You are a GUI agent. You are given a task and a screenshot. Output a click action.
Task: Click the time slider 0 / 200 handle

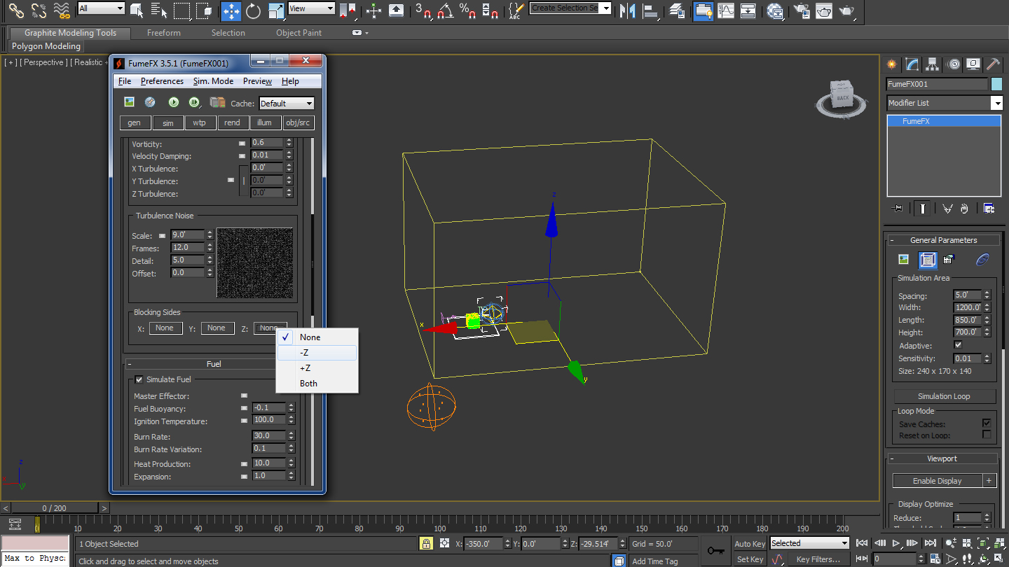point(55,508)
